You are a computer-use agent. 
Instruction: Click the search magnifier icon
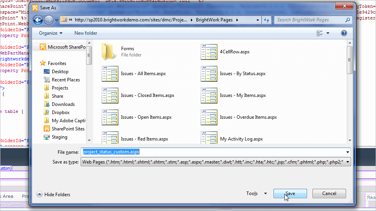tap(348, 20)
